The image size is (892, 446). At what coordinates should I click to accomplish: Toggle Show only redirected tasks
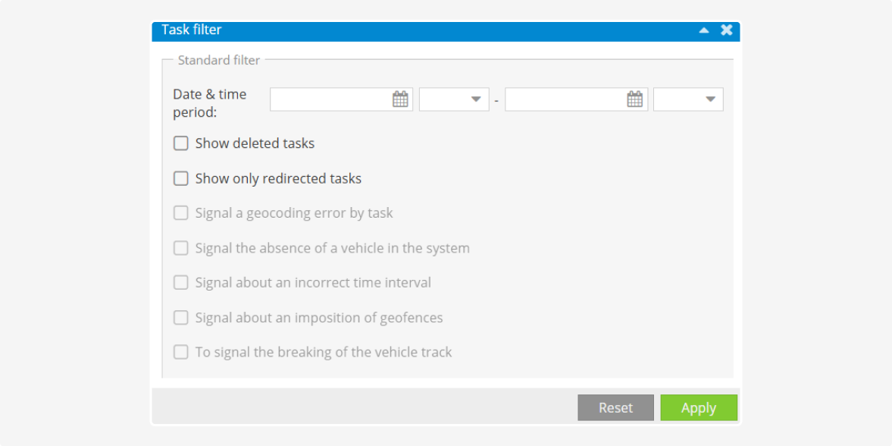click(x=181, y=178)
